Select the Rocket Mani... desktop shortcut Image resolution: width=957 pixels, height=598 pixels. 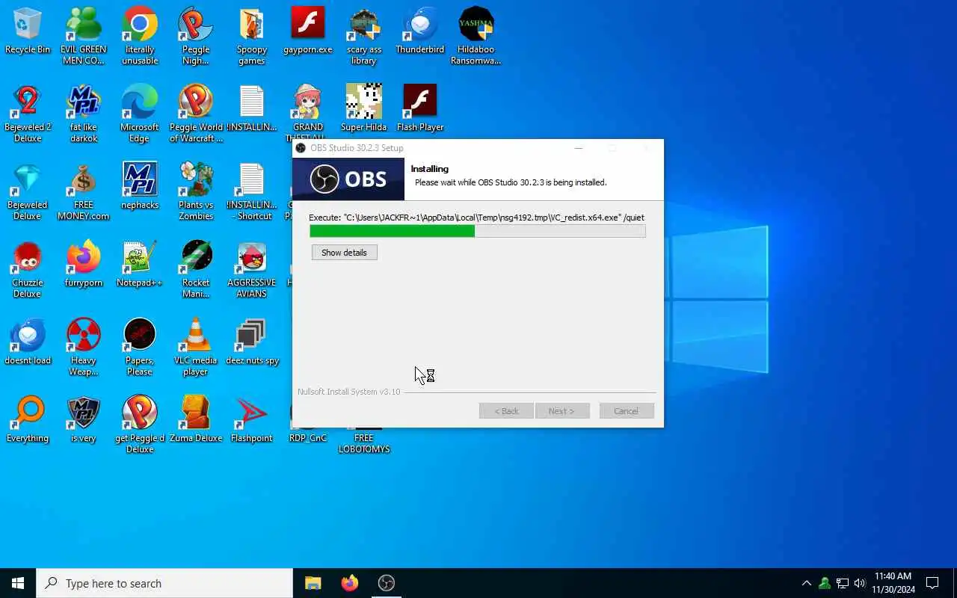(196, 270)
